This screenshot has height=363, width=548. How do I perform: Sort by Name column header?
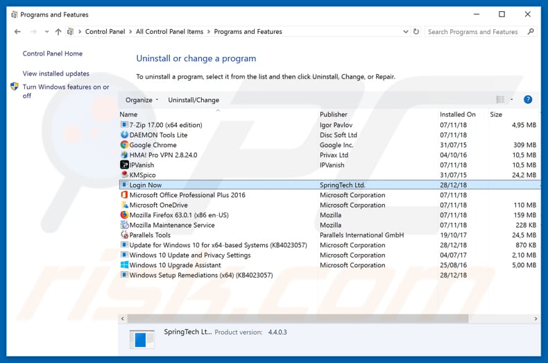(x=128, y=115)
